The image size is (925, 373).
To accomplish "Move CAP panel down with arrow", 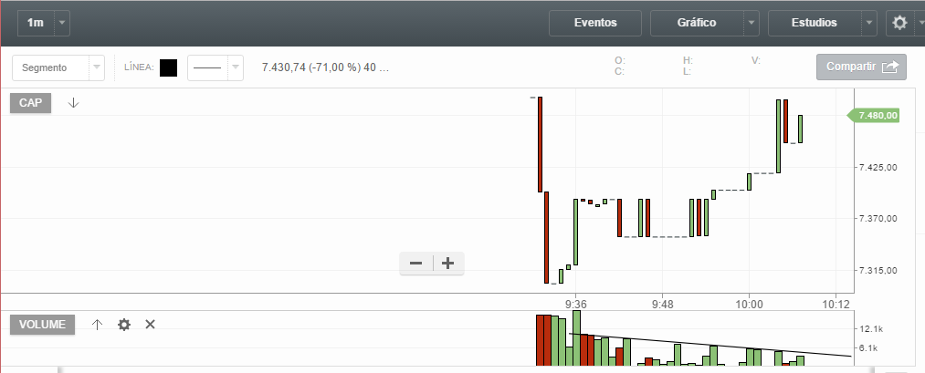I will 73,103.
